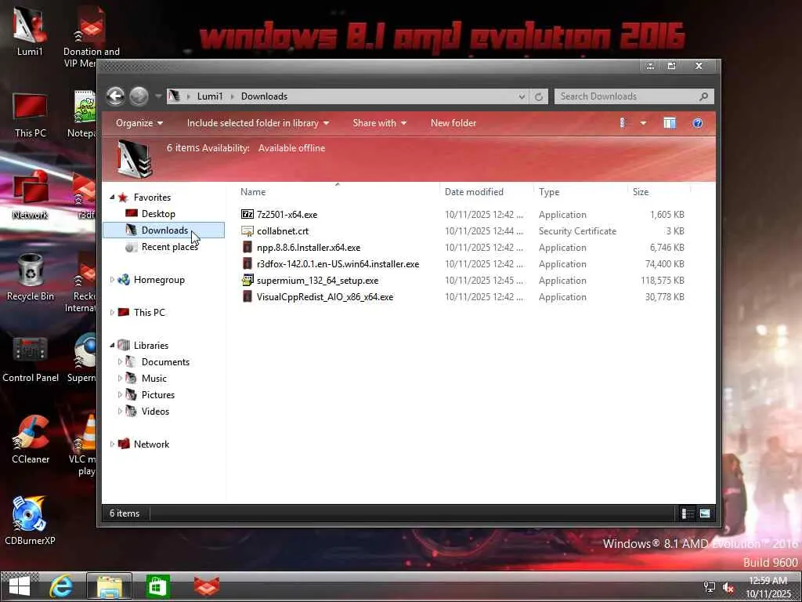The image size is (802, 602).
Task: Open the address bar history dropdown
Action: 521,96
